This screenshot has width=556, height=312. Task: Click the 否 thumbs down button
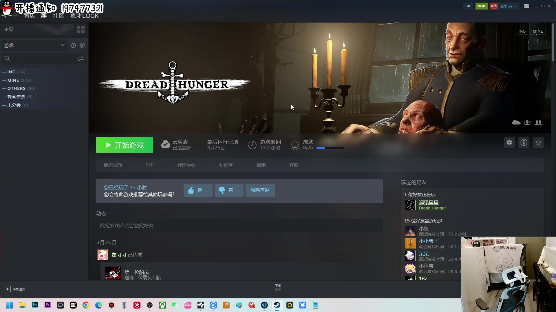229,190
